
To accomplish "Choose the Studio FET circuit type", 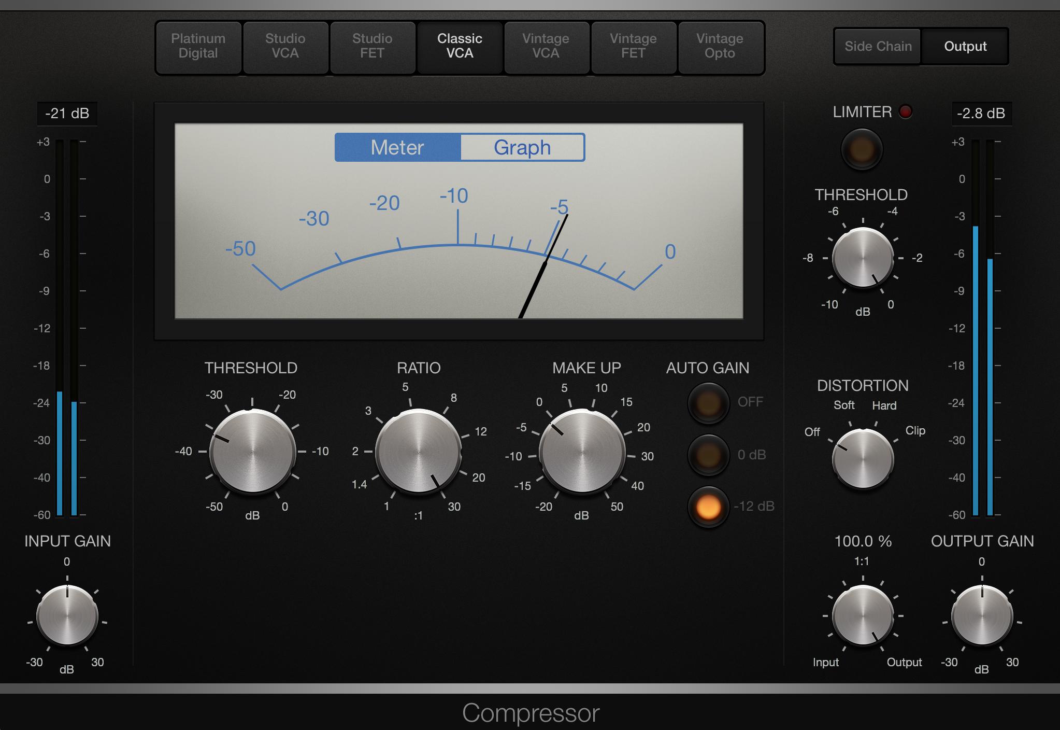I will point(373,47).
